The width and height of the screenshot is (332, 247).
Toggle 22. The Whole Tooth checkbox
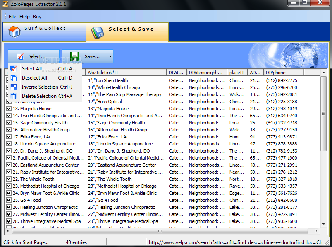[x=9, y=179]
